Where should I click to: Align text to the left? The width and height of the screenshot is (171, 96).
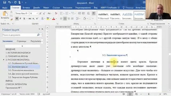pyautogui.click(x=61, y=19)
